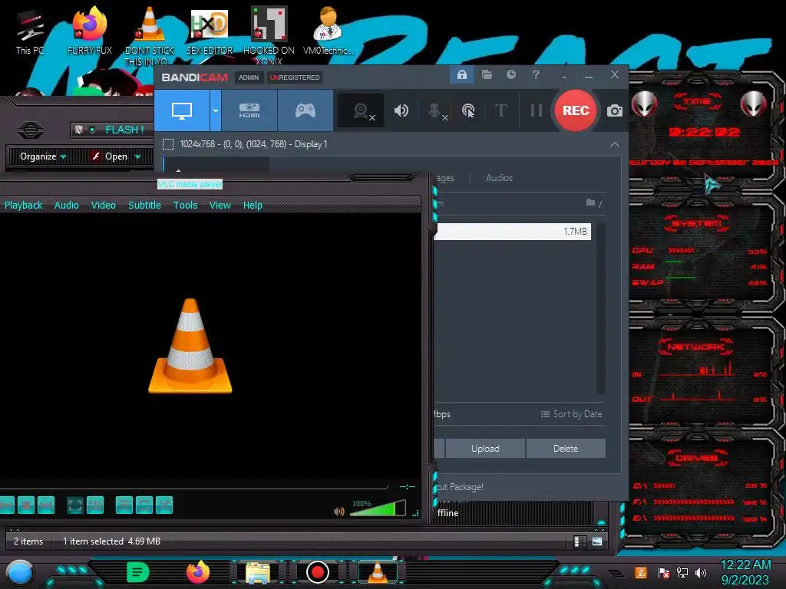Viewport: 786px width, 589px height.
Task: Click the VLC seek bar
Action: [193, 487]
